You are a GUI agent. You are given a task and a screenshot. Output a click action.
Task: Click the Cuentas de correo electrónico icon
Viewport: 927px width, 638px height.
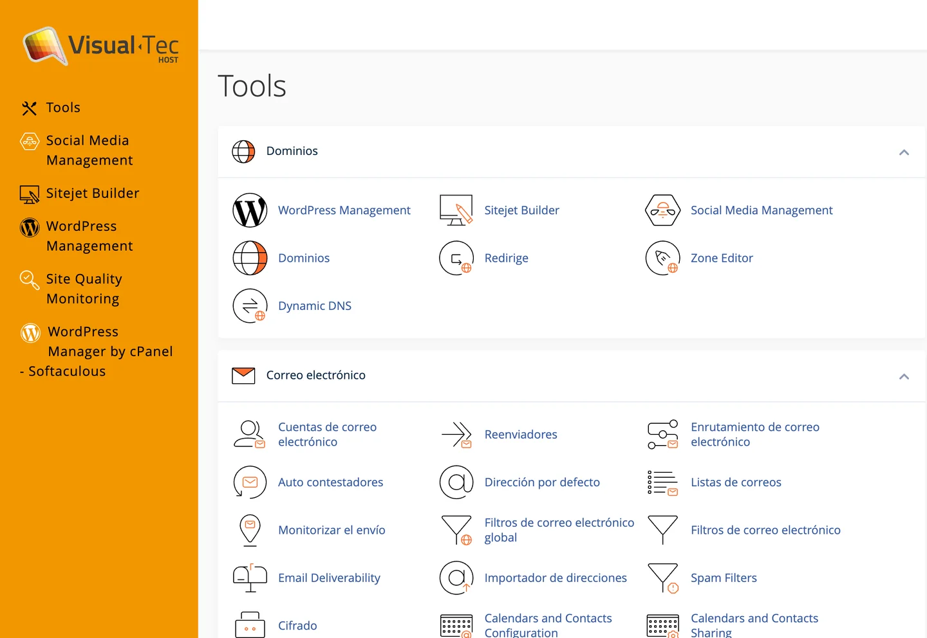coord(250,434)
